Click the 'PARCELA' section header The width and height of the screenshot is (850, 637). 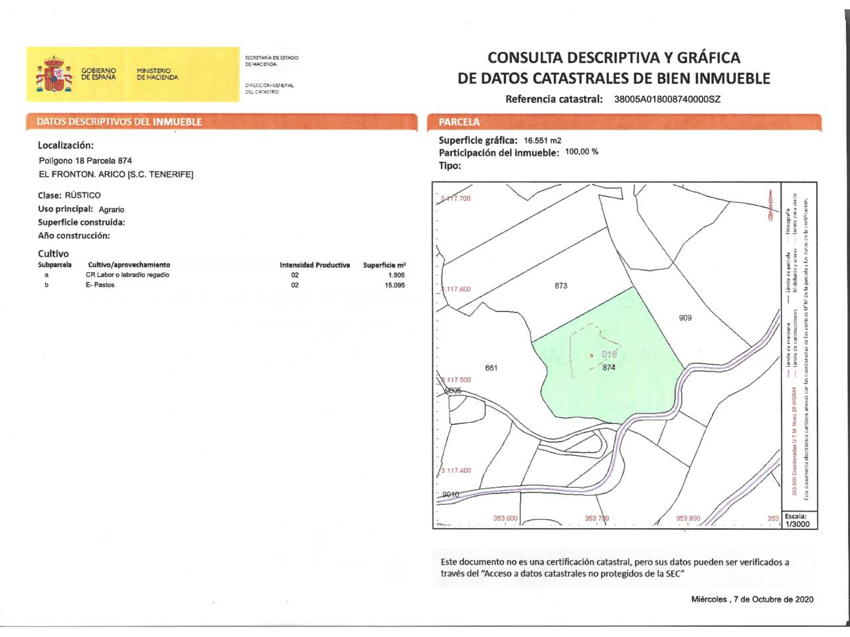pos(459,122)
